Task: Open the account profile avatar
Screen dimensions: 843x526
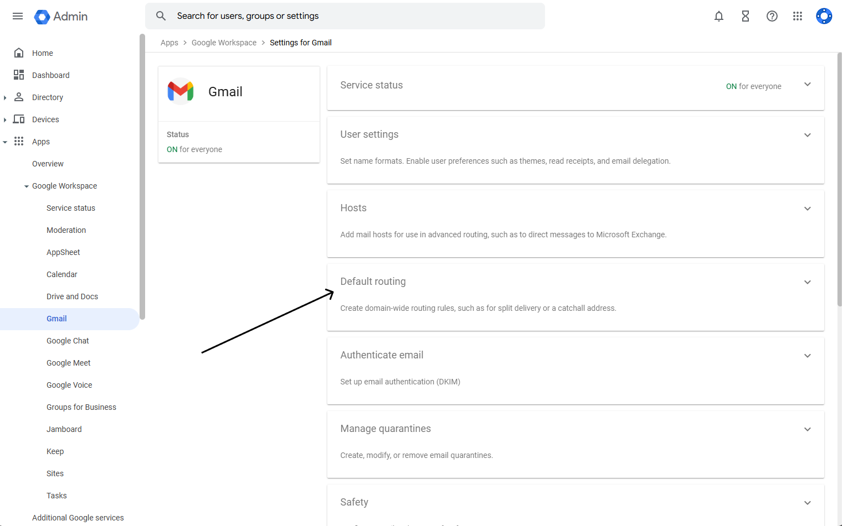Action: point(824,16)
